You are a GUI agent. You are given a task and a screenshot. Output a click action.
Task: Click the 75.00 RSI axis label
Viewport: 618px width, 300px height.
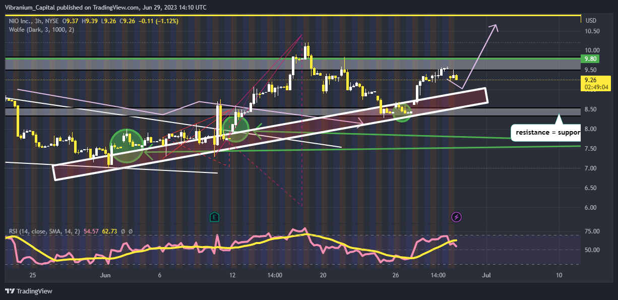593,231
